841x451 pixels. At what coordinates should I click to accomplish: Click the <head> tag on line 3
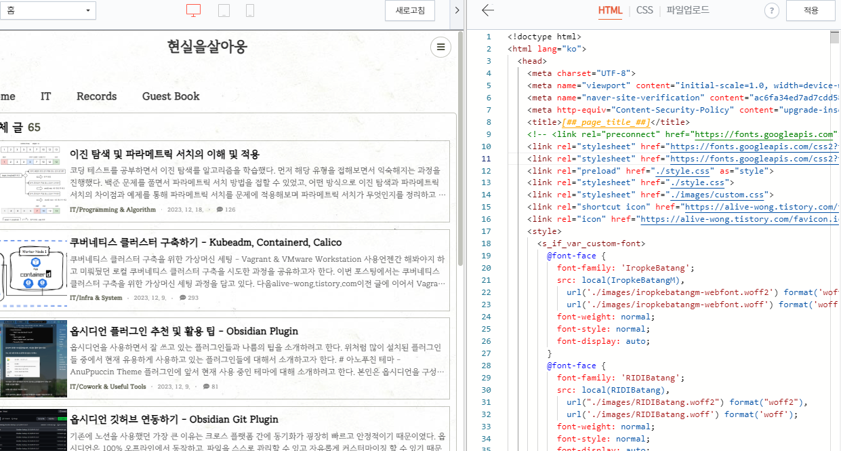(532, 61)
